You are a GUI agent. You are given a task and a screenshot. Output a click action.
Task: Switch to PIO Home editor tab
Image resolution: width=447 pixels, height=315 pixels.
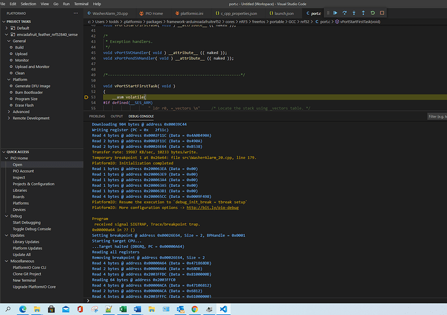point(154,14)
